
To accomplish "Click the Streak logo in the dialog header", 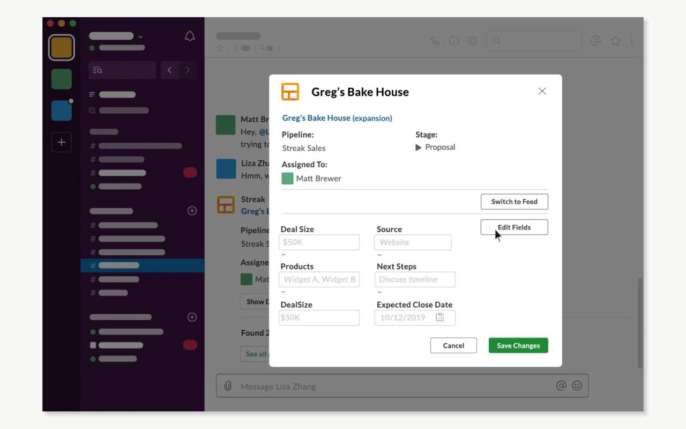I will coord(290,92).
